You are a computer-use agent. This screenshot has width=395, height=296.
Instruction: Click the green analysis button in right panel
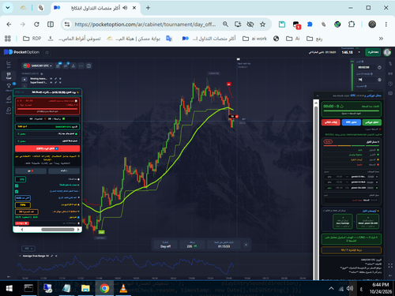pos(372,122)
